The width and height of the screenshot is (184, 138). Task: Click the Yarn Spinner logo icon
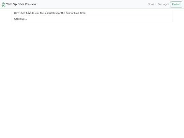3,4
